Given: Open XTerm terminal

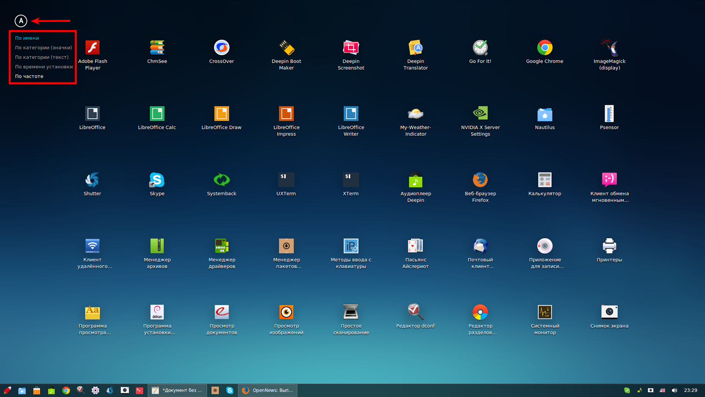Looking at the screenshot, I should pyautogui.click(x=351, y=180).
